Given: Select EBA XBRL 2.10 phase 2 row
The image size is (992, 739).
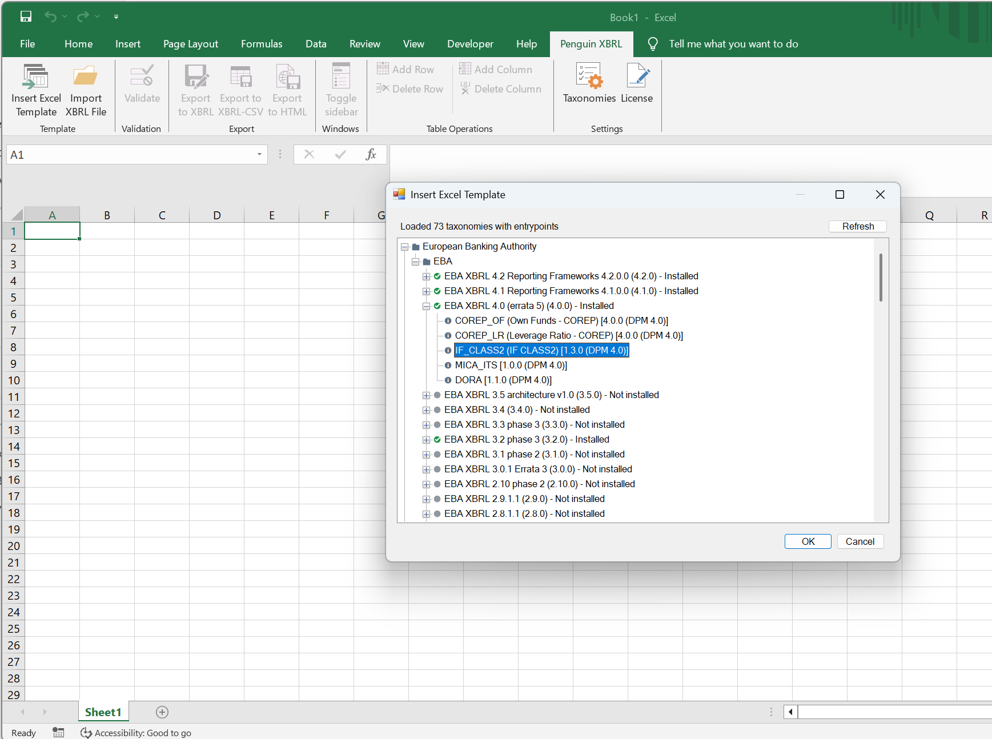Looking at the screenshot, I should tap(539, 484).
